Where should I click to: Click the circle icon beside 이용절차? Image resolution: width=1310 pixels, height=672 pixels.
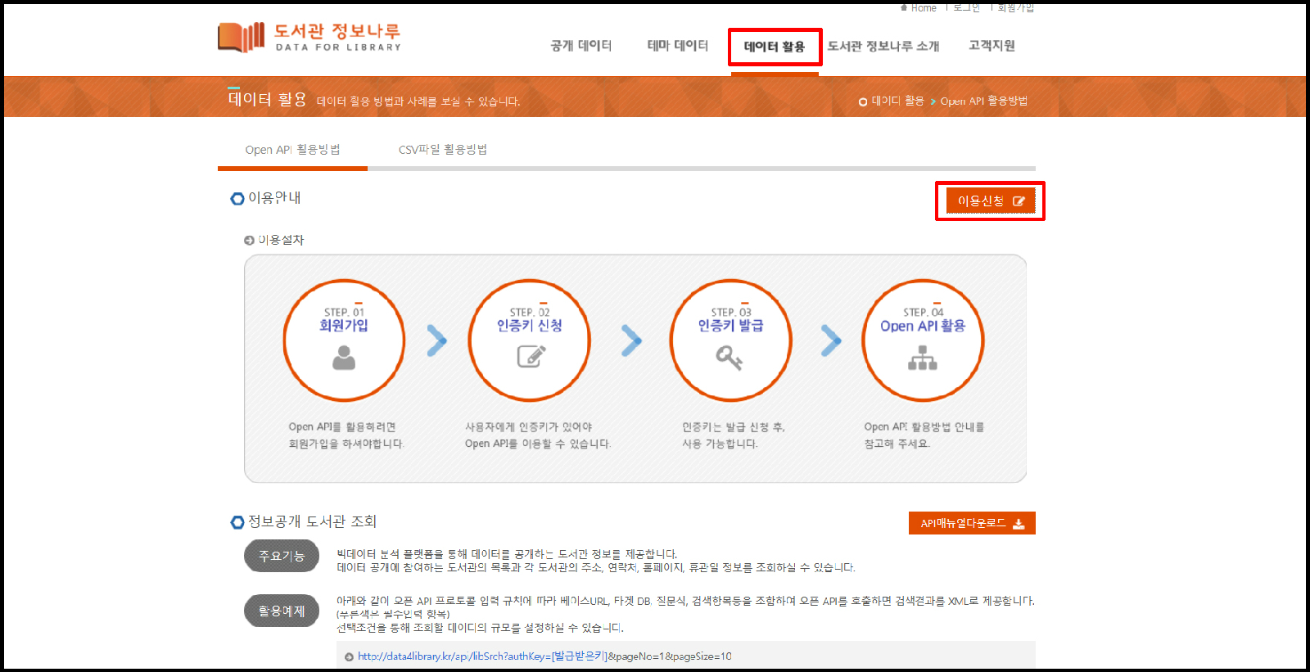coord(249,241)
